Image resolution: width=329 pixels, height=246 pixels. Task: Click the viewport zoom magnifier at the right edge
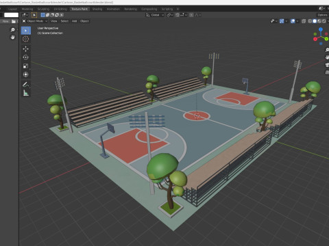[327, 50]
